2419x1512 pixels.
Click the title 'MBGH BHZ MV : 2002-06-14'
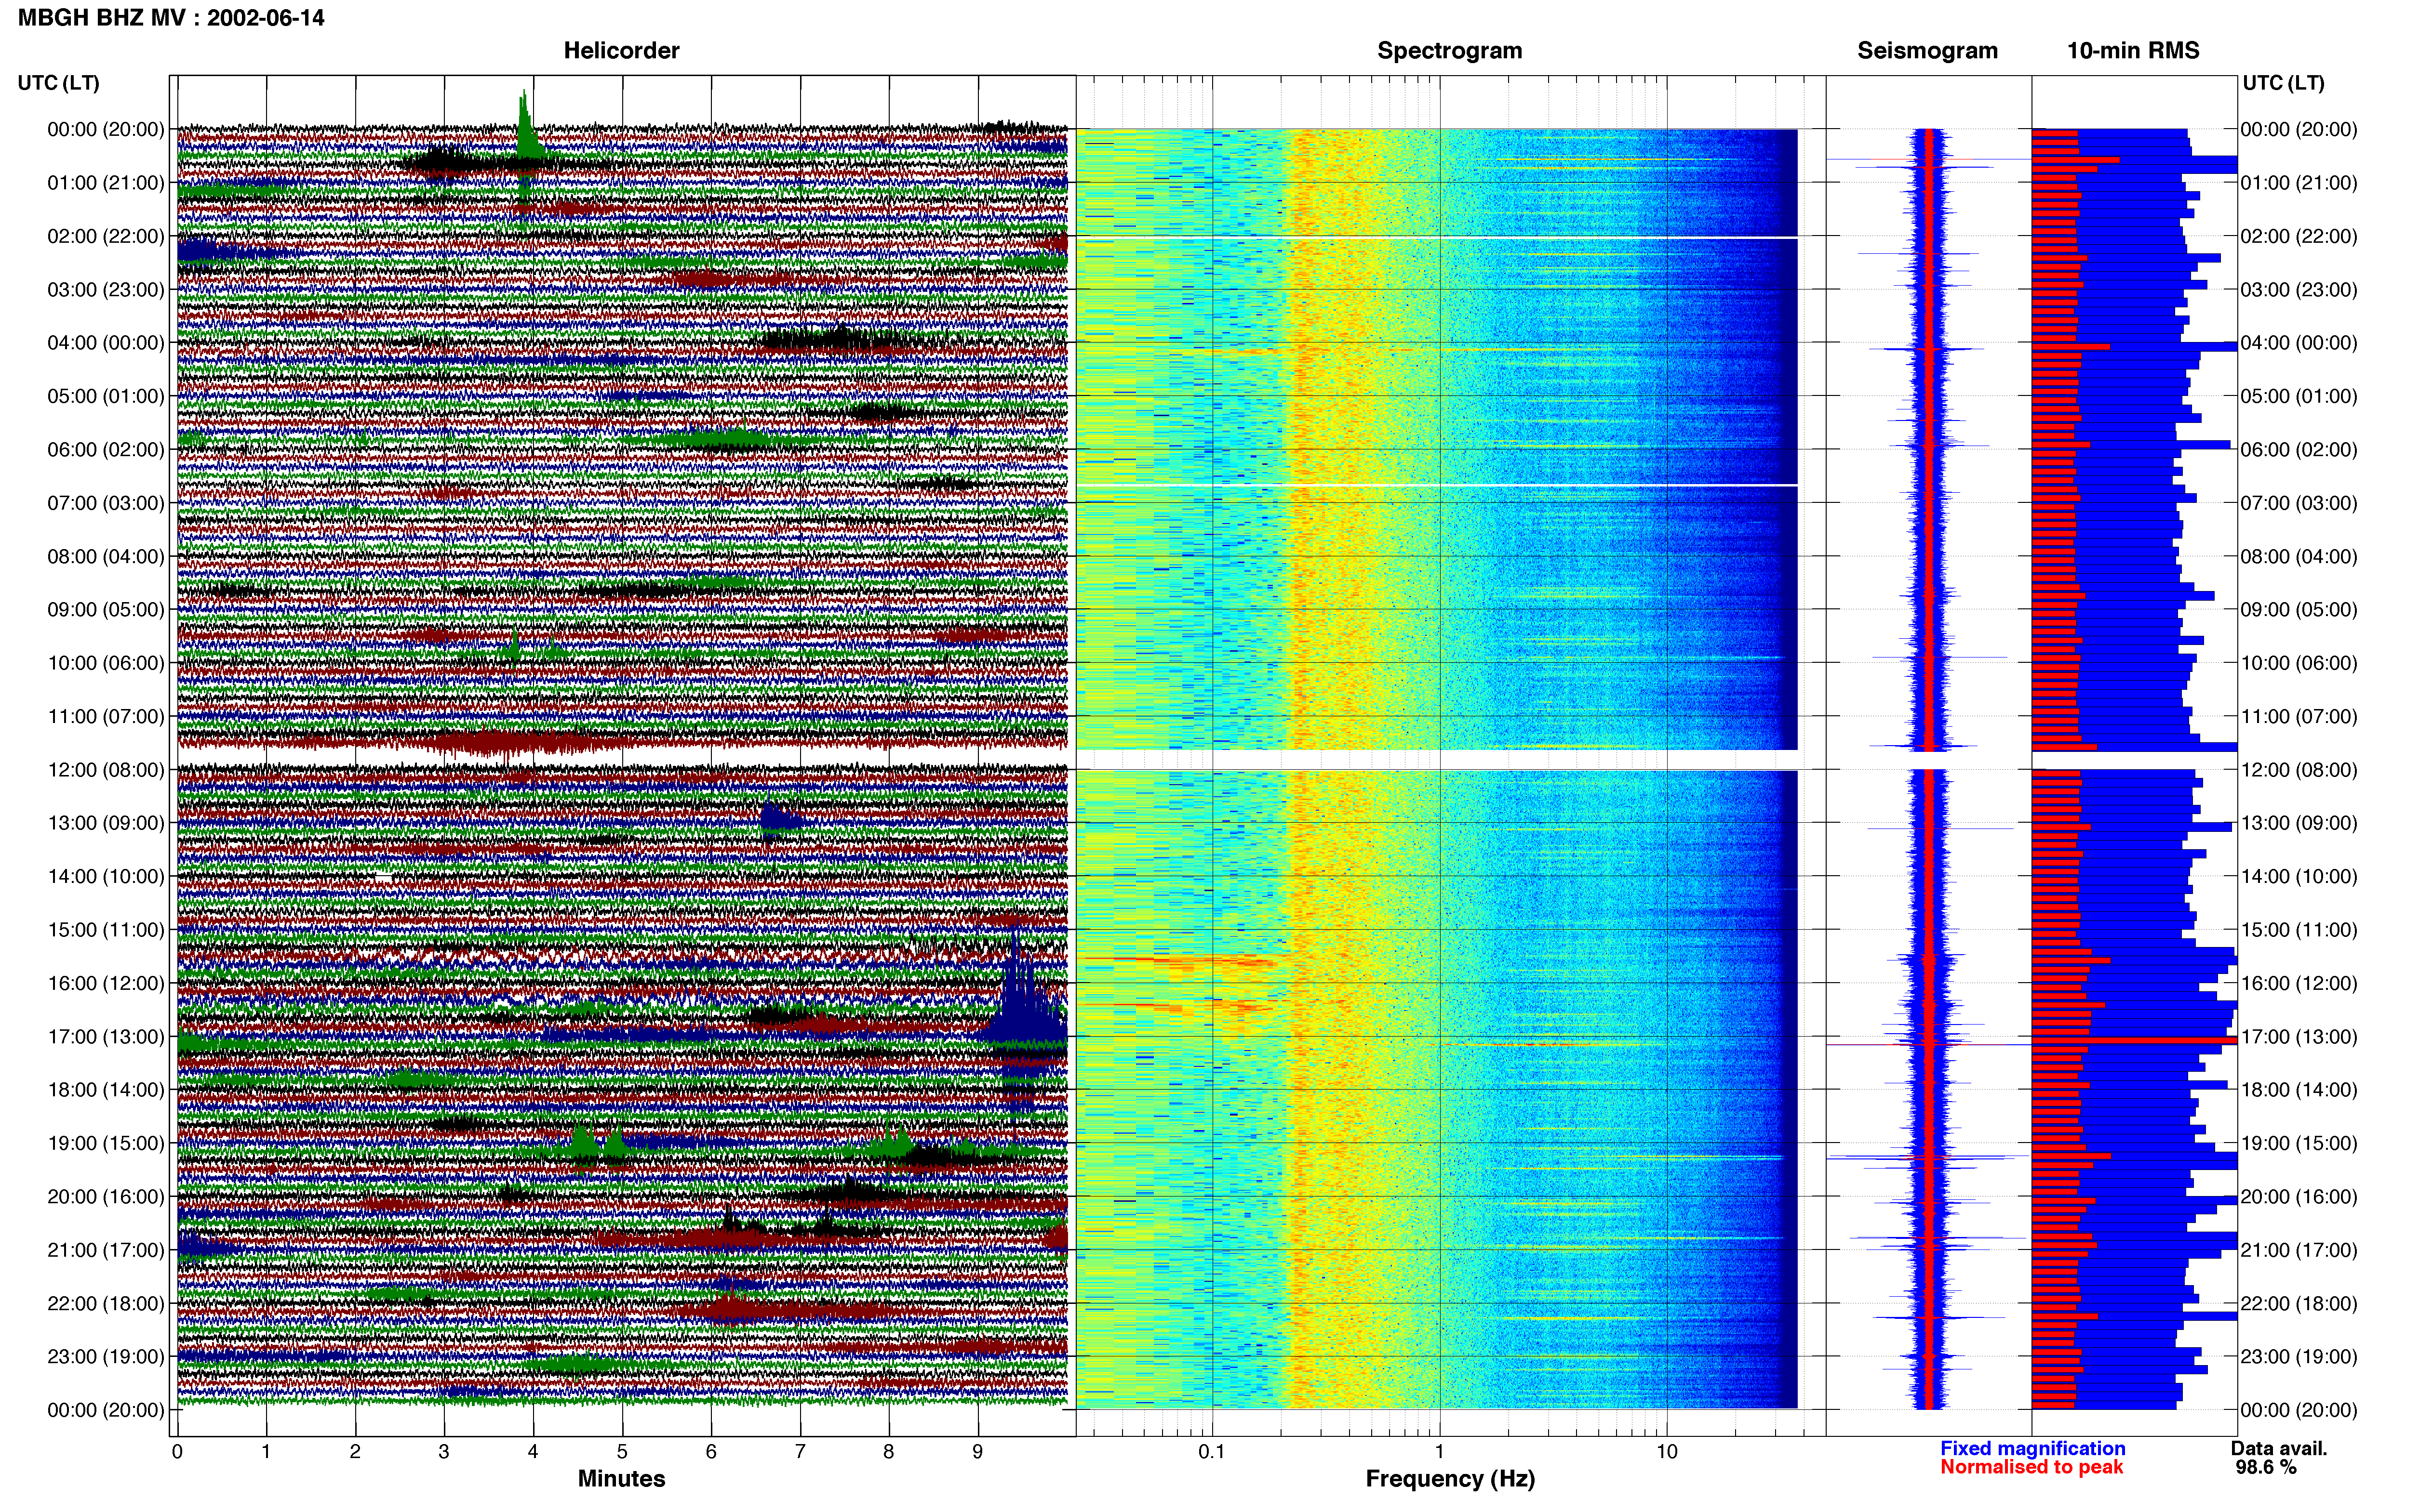click(171, 17)
